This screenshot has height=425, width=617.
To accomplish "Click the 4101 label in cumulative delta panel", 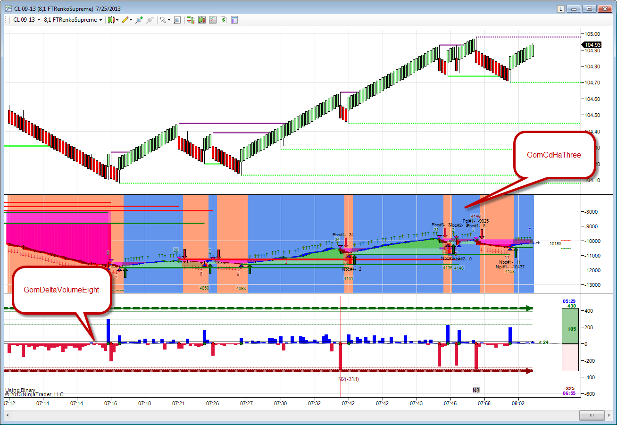I will point(349,278).
